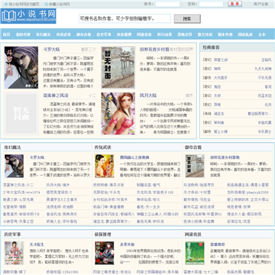Open the 天才医生 title link

pyautogui.click(x=37, y=244)
